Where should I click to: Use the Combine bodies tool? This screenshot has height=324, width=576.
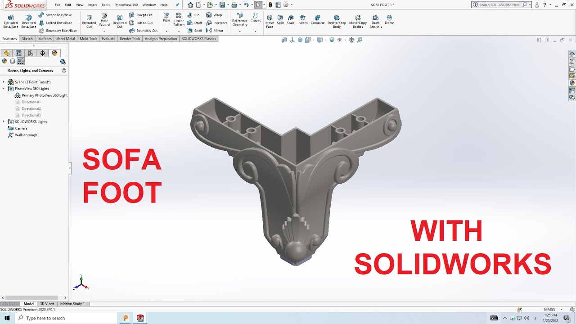tap(318, 19)
